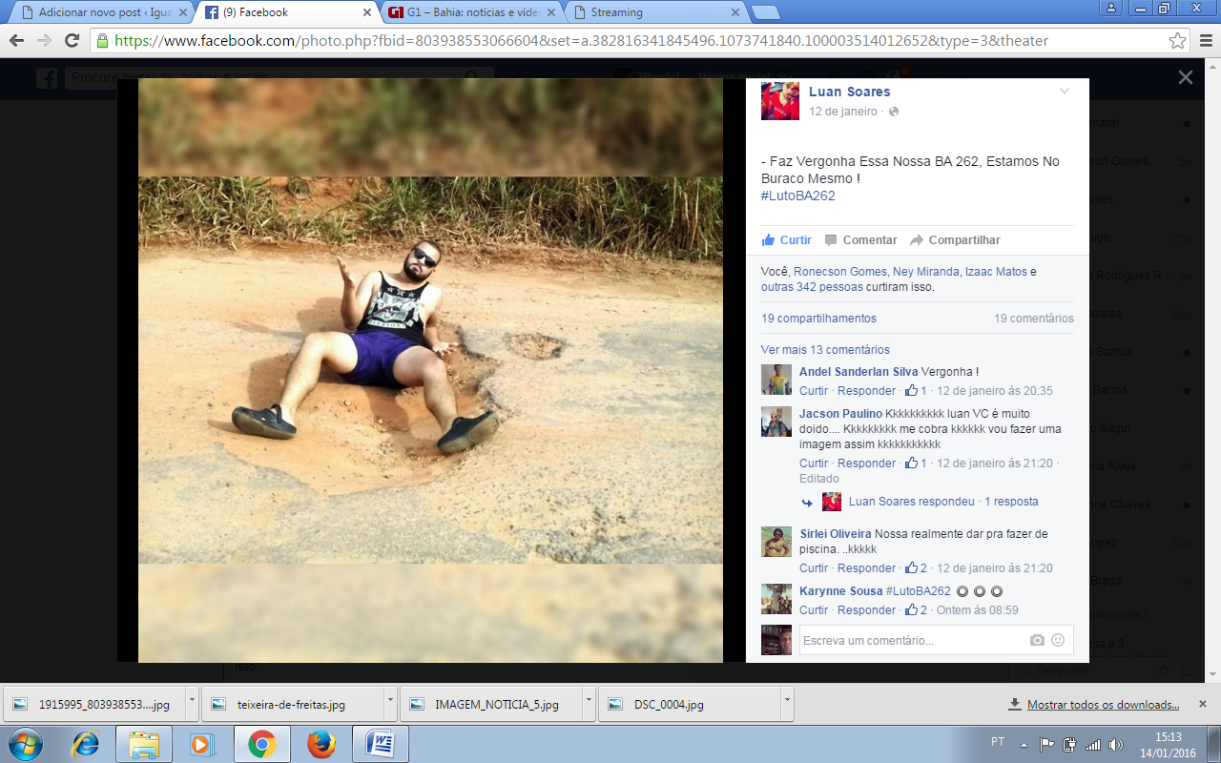This screenshot has width=1221, height=763.
Task: Click the camera icon in comment box
Action: 1037,640
